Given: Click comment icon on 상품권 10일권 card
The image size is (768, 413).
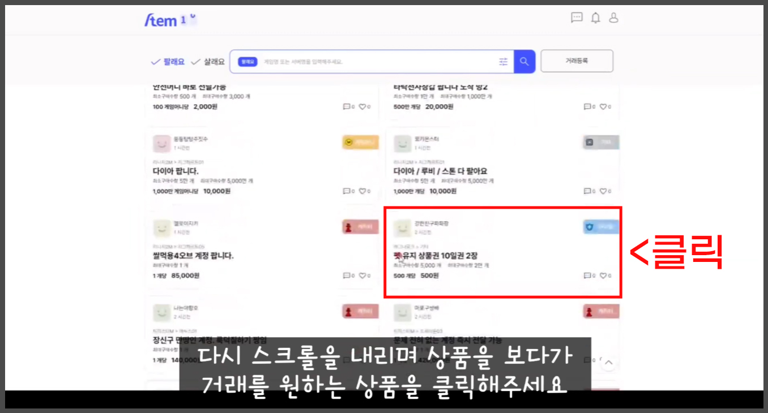Looking at the screenshot, I should (x=587, y=276).
